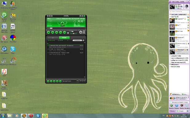Image resolution: width=190 pixels, height=118 pixels.
Task: Open Microsoft Office Word desktop shortcut
Action: tap(4, 28)
